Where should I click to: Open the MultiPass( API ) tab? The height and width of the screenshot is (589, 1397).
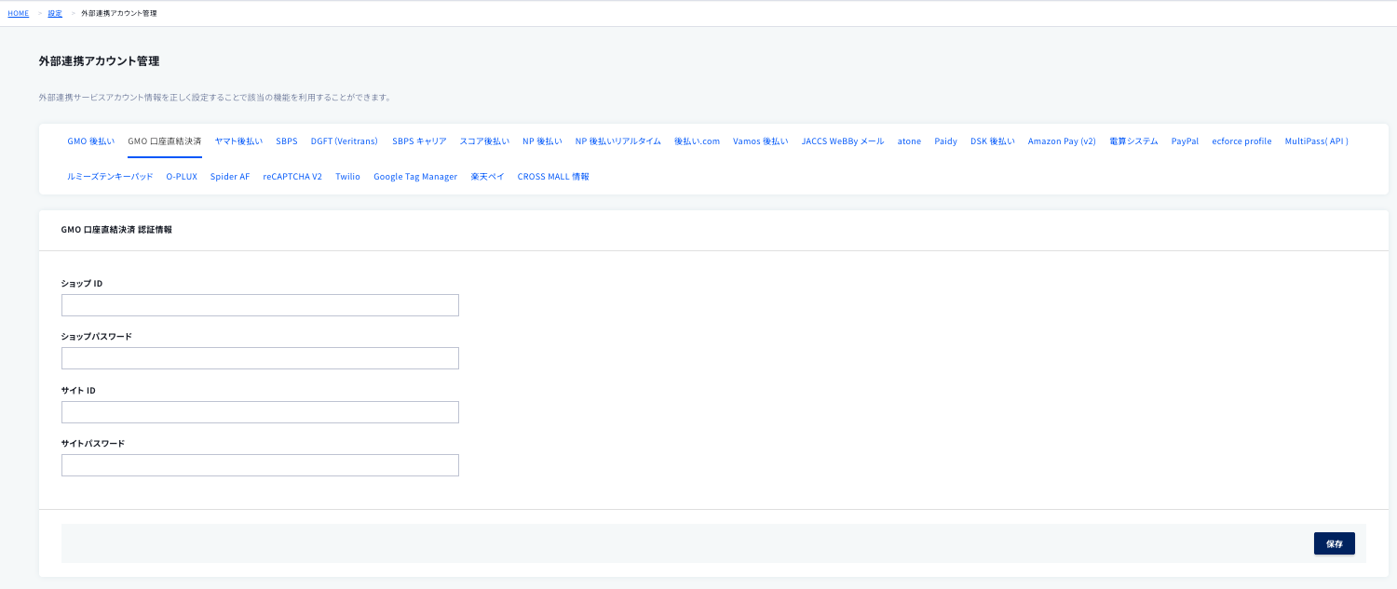click(1317, 141)
